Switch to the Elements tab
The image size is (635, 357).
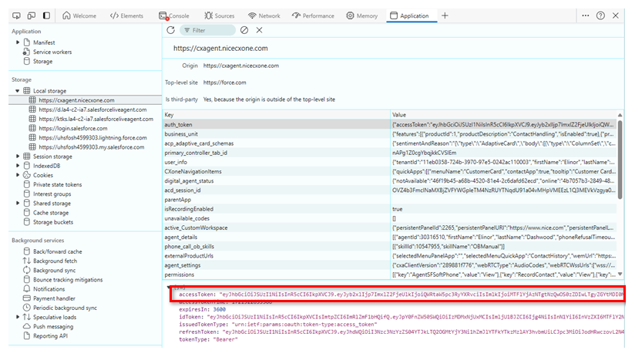point(126,15)
